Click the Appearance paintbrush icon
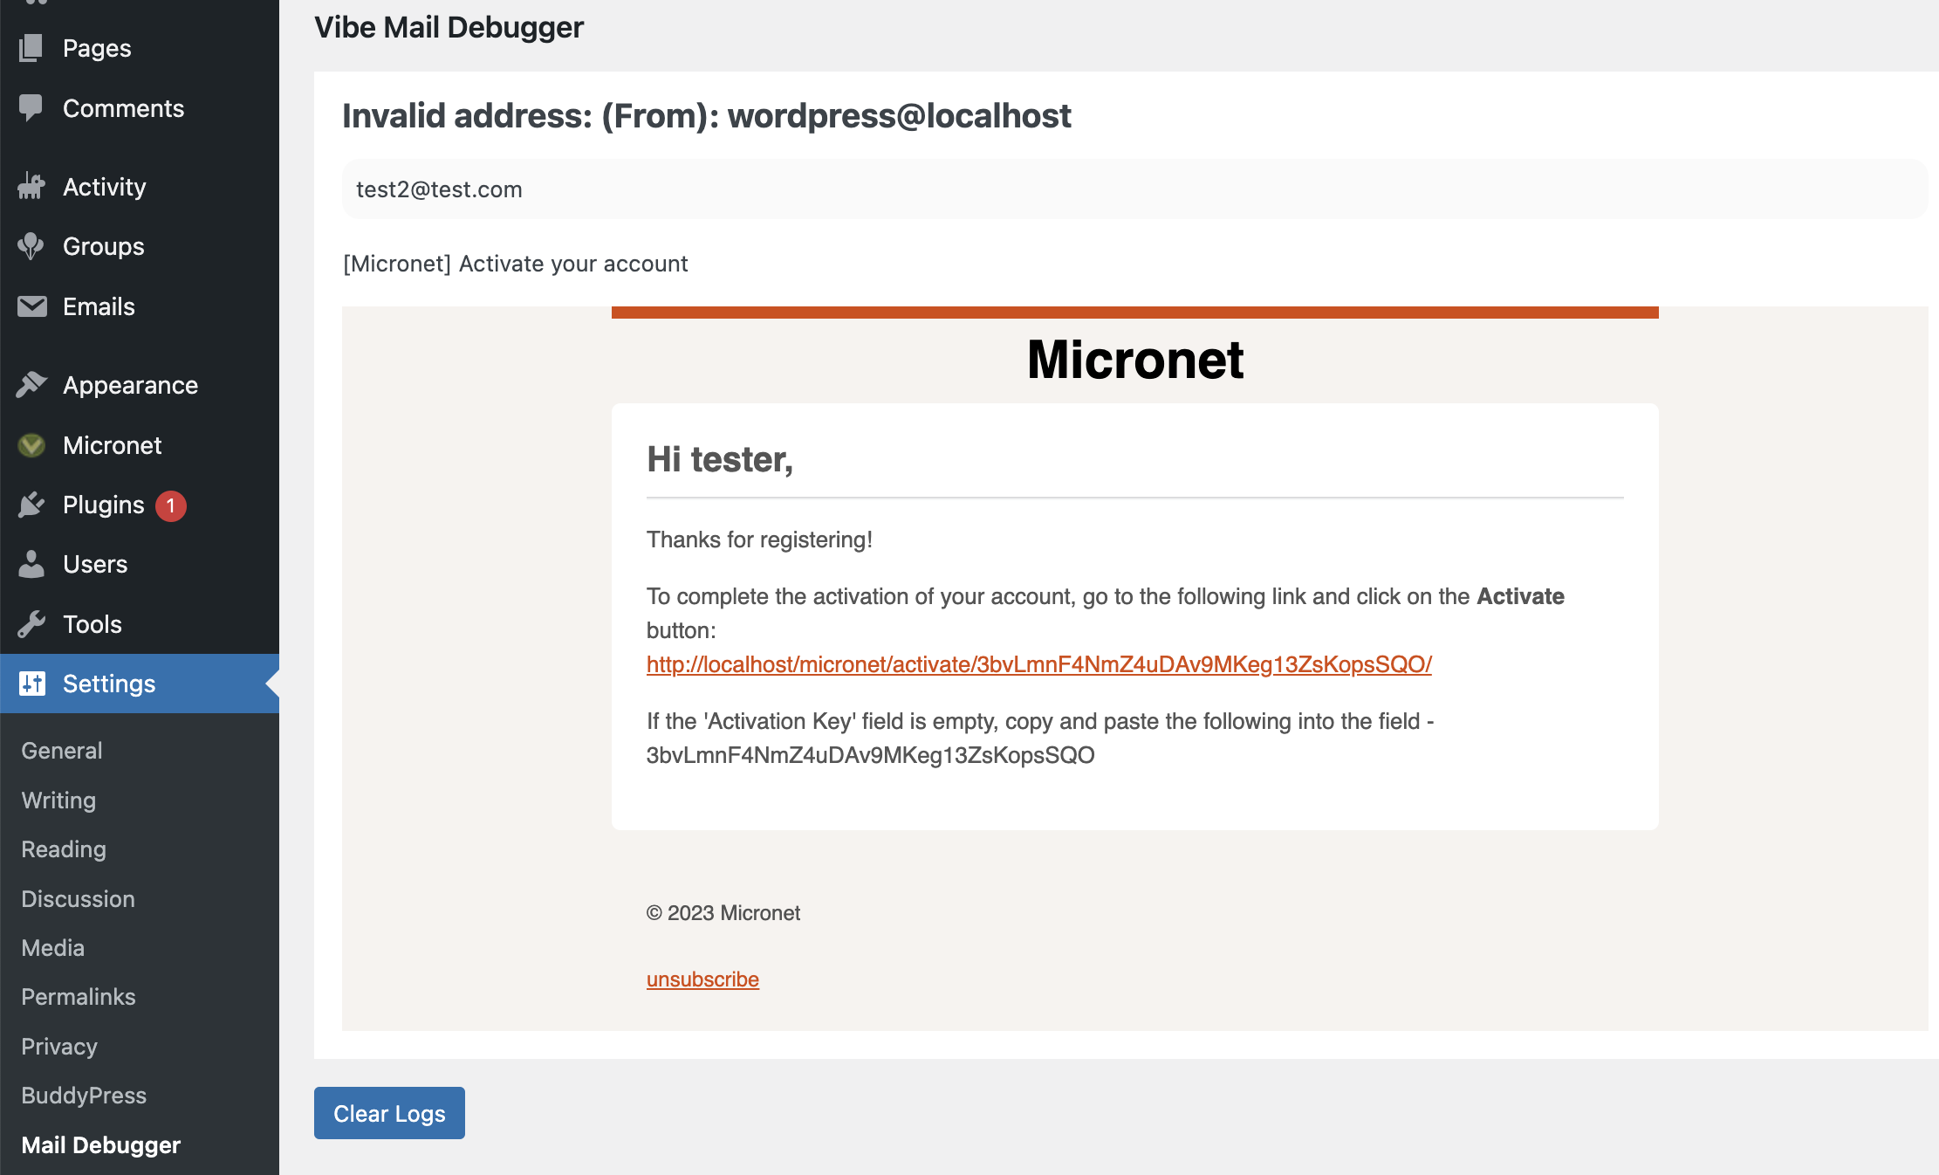Image resolution: width=1939 pixels, height=1175 pixels. click(x=31, y=384)
